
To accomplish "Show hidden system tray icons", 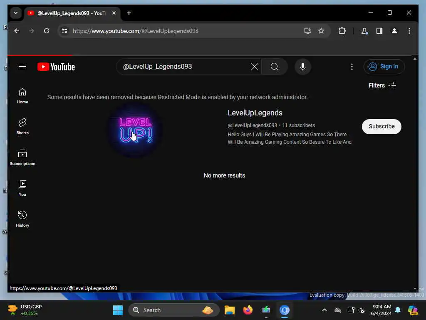I will click(324, 310).
